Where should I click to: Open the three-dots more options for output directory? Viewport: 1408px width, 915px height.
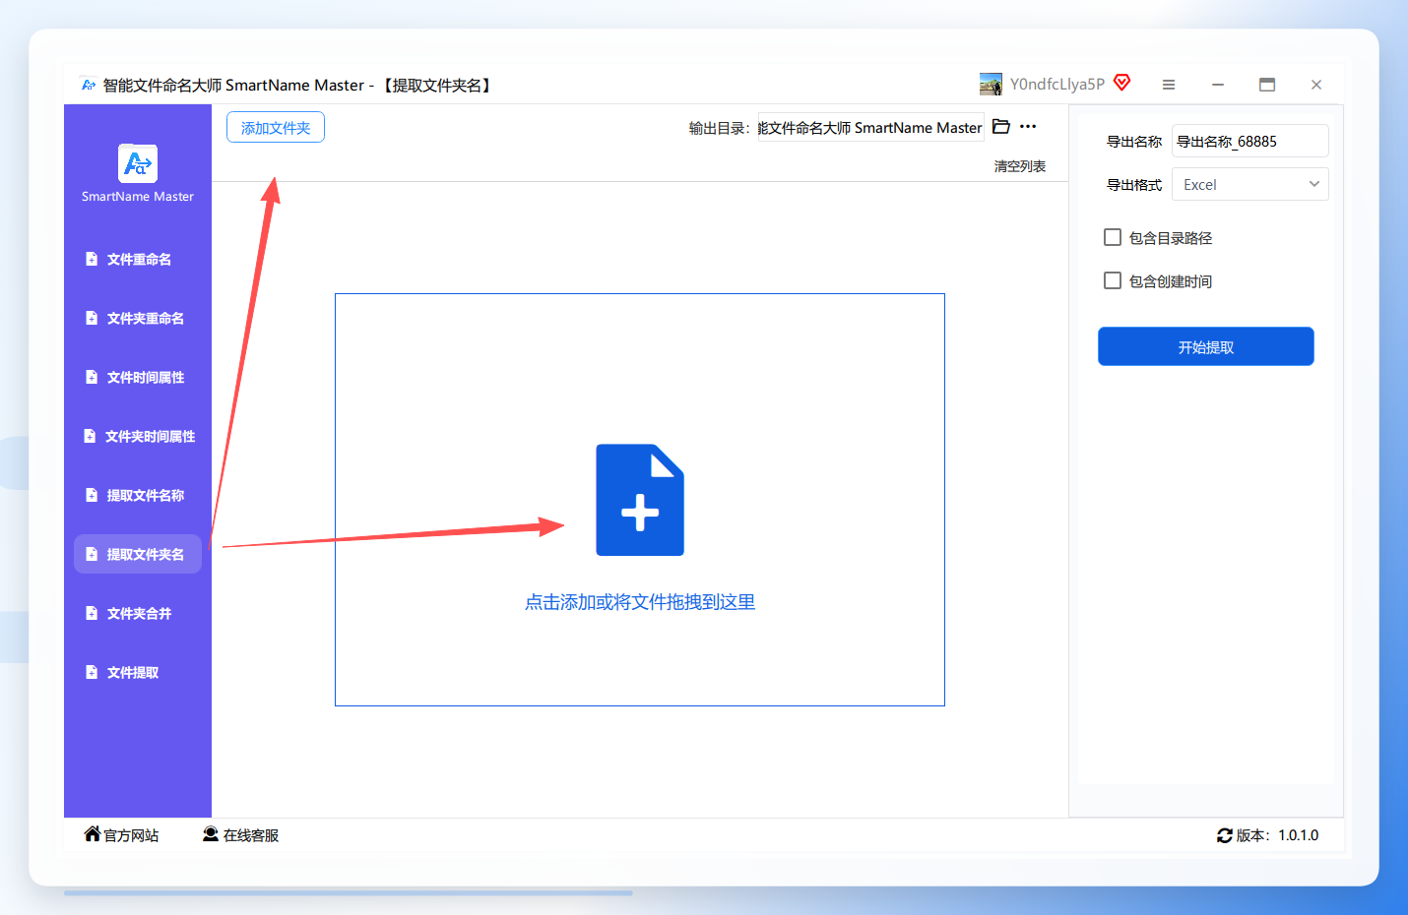[1028, 127]
